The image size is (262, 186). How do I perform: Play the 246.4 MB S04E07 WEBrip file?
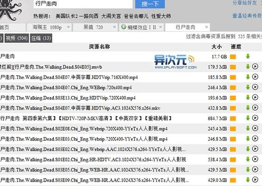click(x=255, y=87)
